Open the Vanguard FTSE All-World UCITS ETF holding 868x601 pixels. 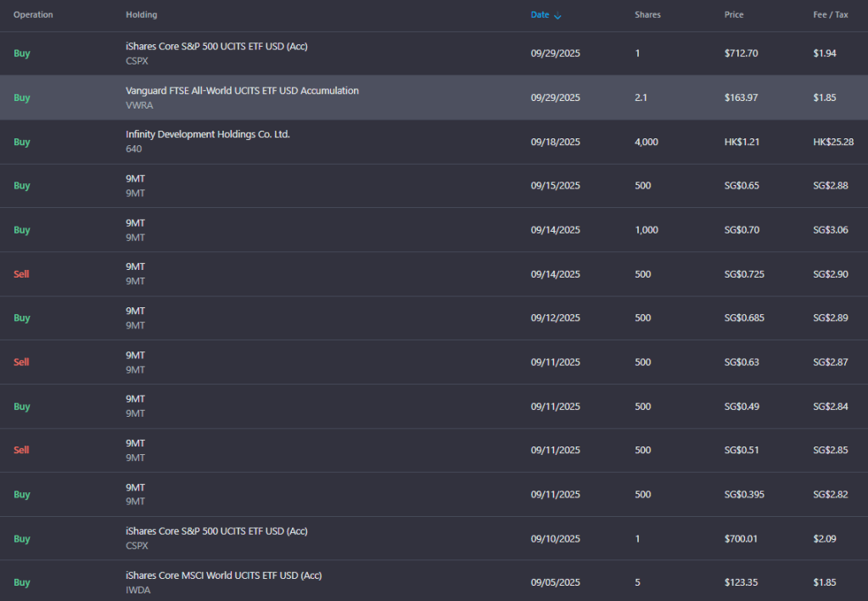[242, 91]
